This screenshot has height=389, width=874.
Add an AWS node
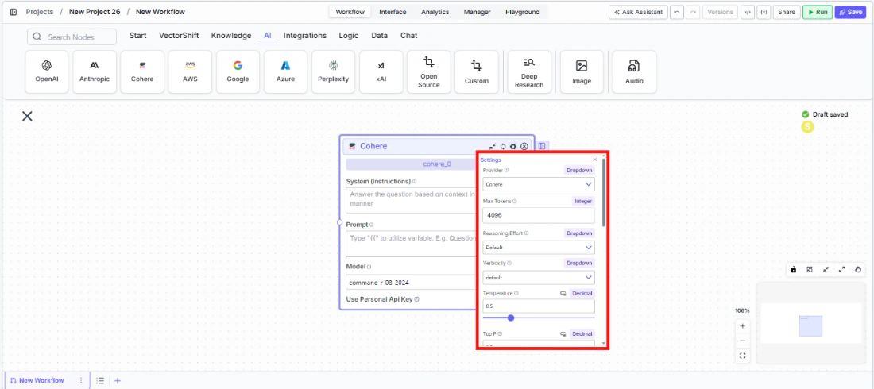pos(190,72)
